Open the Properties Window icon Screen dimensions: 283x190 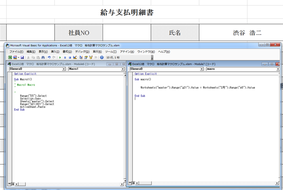pos(86,58)
